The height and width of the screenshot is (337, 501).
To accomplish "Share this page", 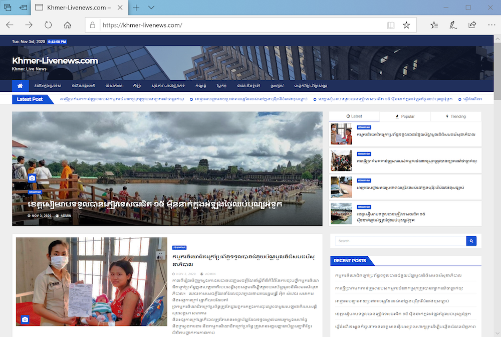I will (472, 25).
